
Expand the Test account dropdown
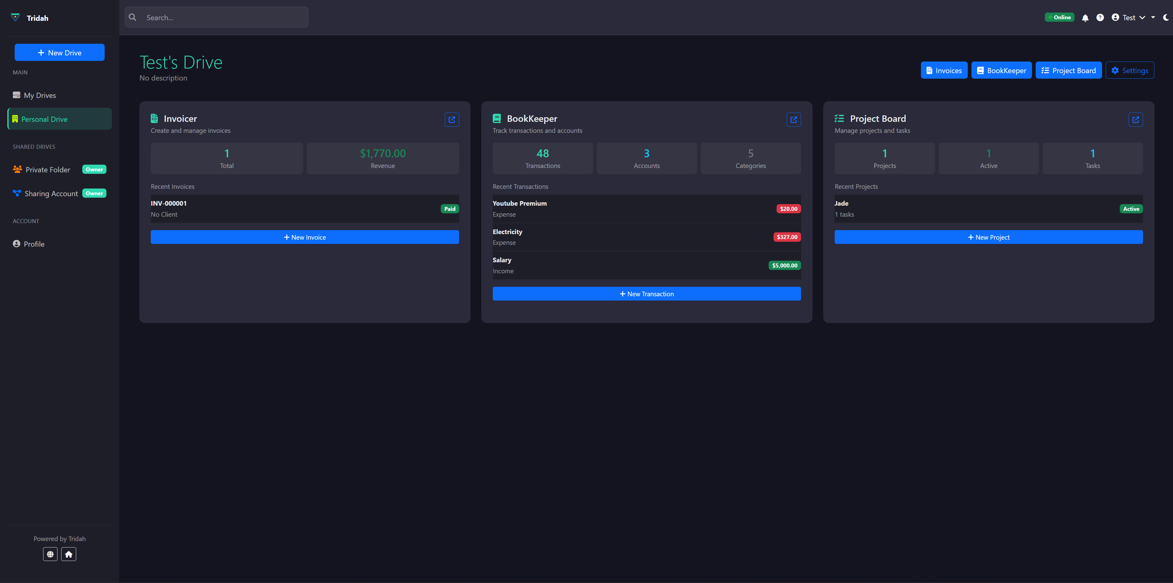point(1129,17)
